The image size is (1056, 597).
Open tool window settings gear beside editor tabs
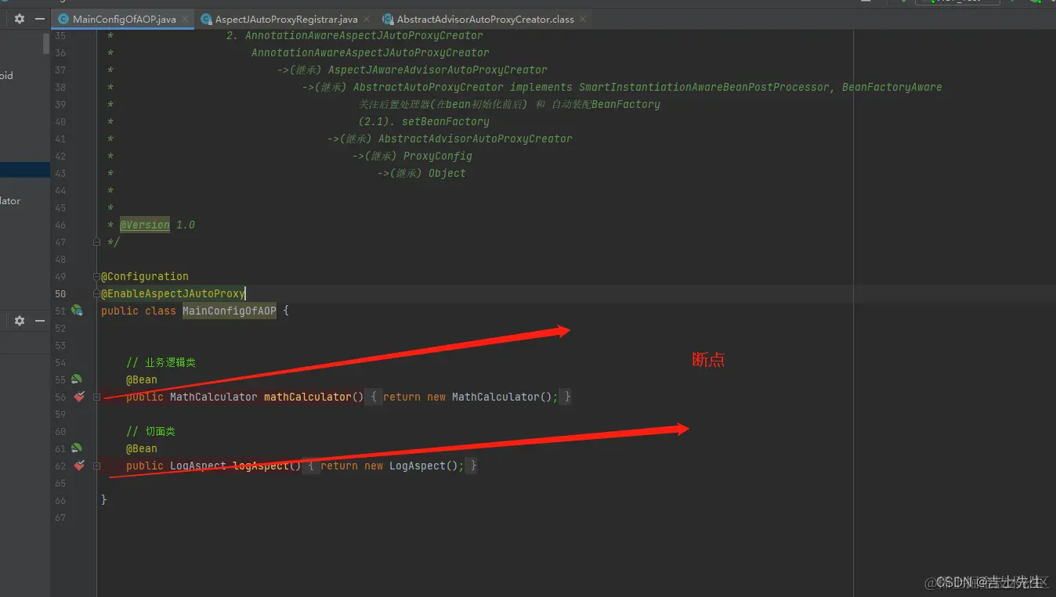point(20,19)
